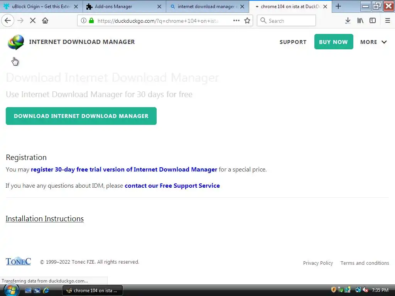Click Switch between windows quick launch icon

tap(37, 291)
